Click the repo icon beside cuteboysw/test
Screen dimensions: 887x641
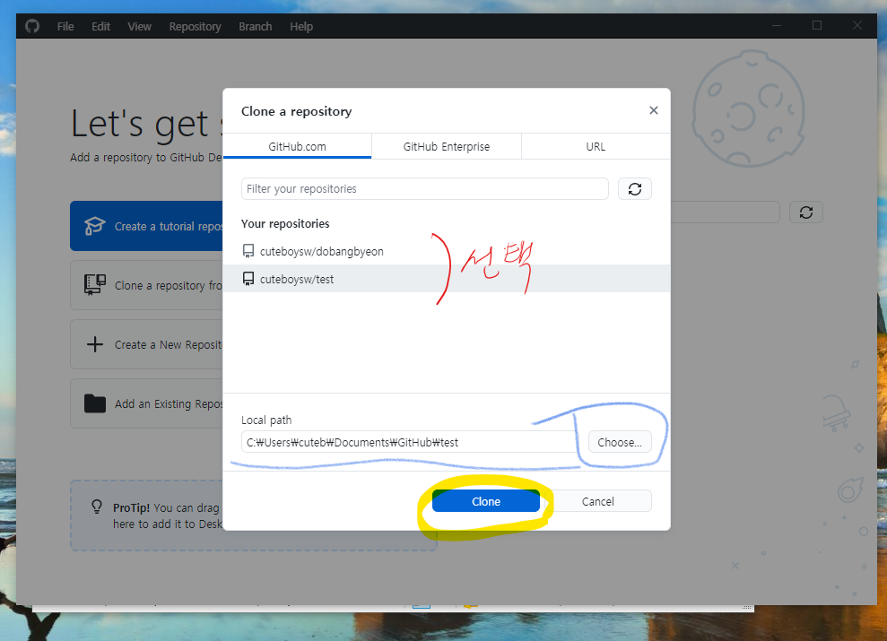(x=248, y=279)
